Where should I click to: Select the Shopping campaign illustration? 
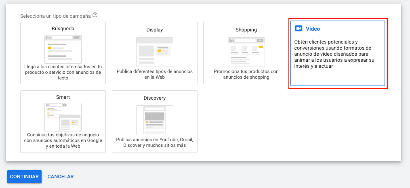(x=246, y=52)
